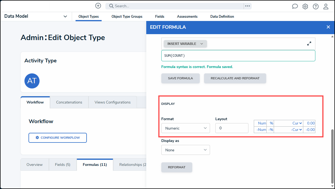
Task: Click the Edit Formula panel scrollbar
Action: tap(332, 156)
